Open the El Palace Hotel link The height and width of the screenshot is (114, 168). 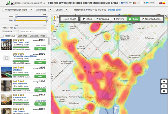19,98
